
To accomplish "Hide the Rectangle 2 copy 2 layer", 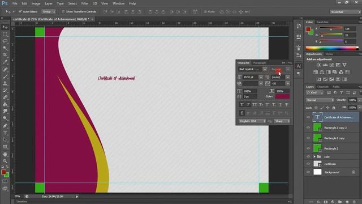I will click(308, 127).
